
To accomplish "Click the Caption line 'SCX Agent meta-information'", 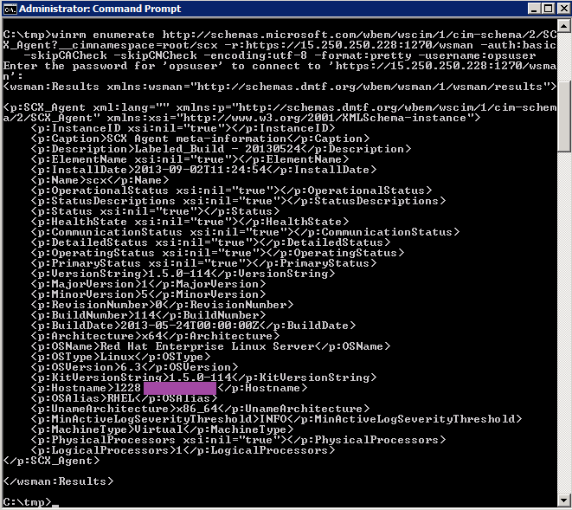I will tap(200, 139).
